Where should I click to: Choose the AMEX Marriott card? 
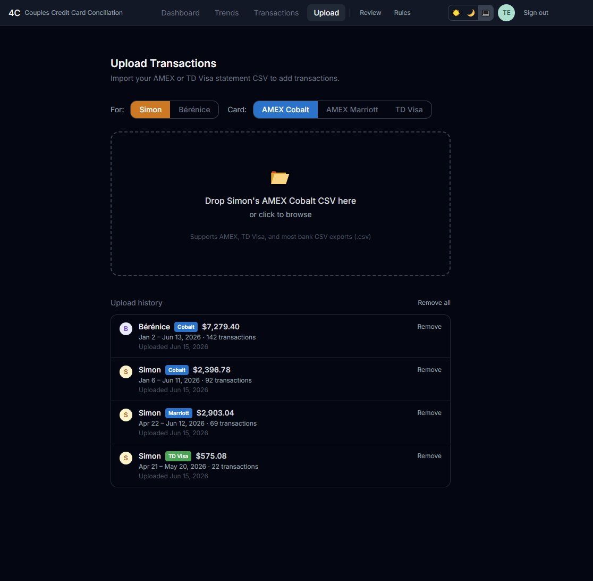click(352, 110)
